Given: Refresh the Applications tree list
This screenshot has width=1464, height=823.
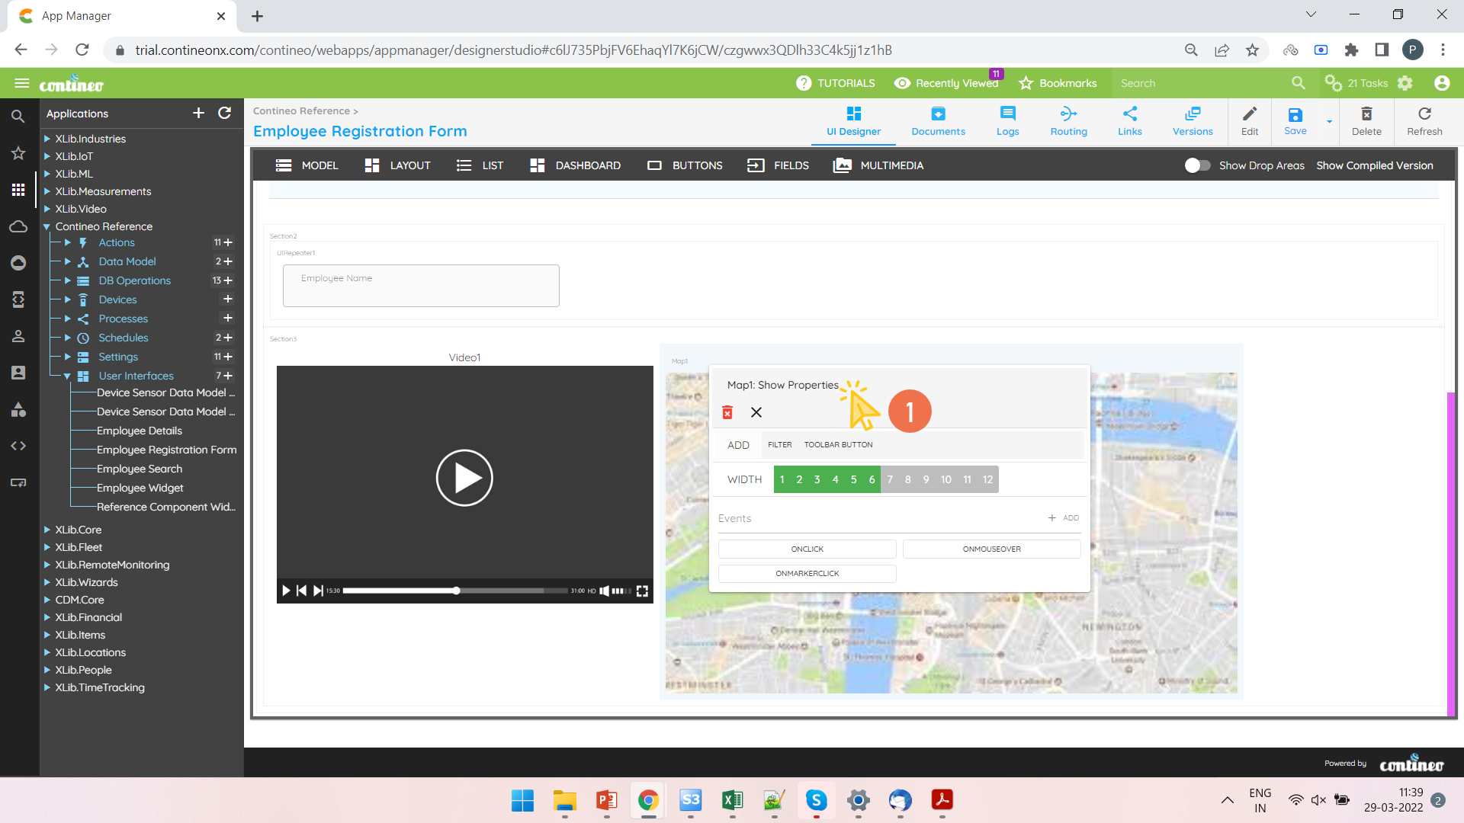Looking at the screenshot, I should point(224,113).
